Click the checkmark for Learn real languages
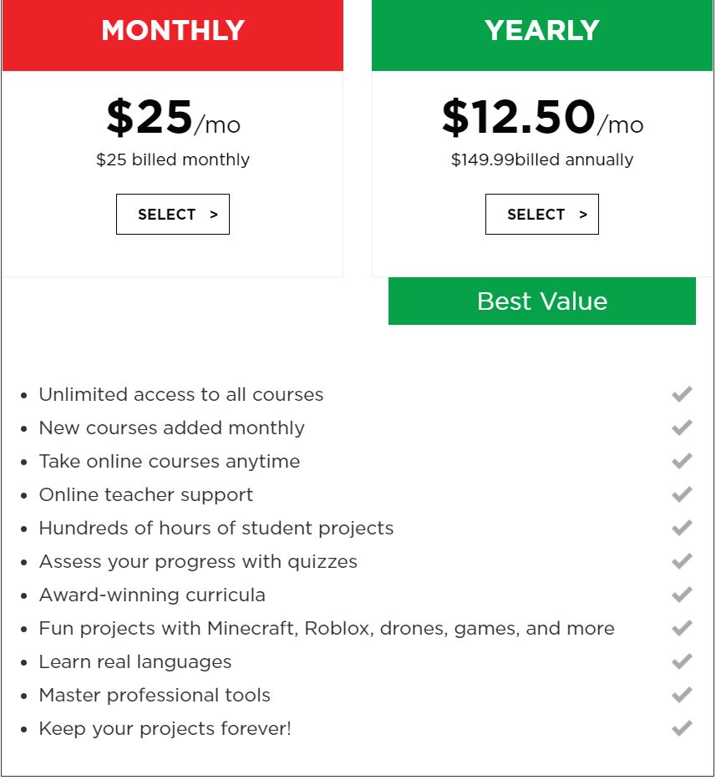 coord(681,661)
